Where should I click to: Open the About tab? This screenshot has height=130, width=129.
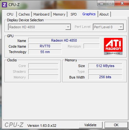104,14
